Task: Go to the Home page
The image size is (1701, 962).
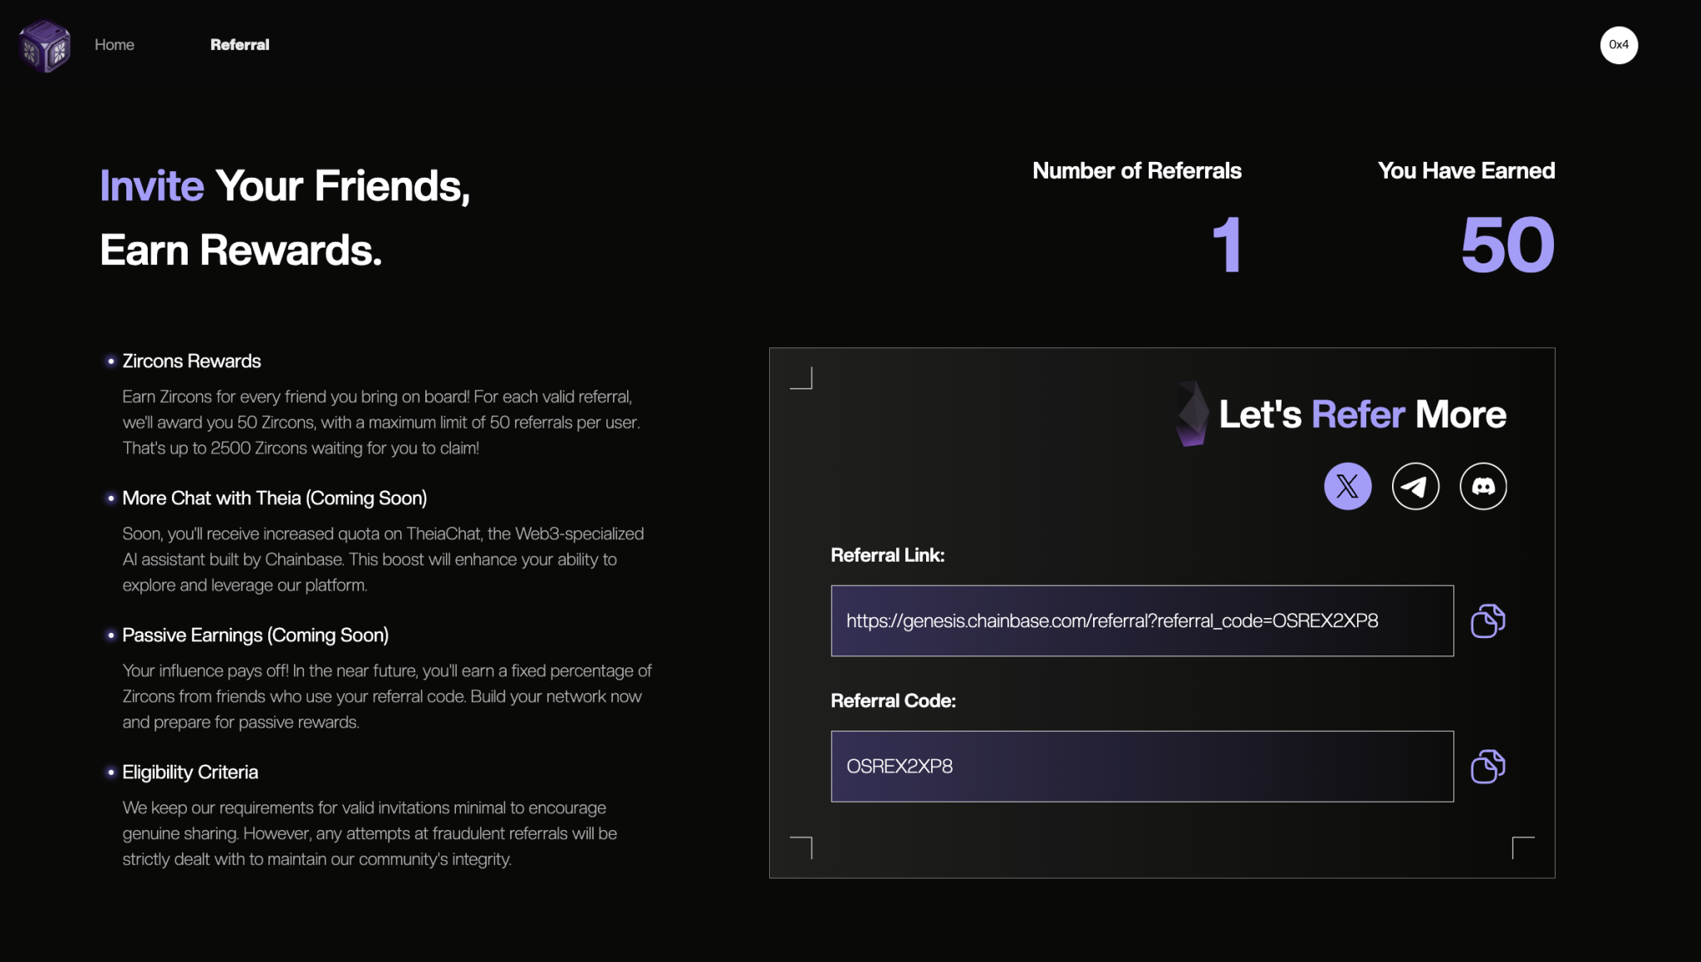Action: 115,45
